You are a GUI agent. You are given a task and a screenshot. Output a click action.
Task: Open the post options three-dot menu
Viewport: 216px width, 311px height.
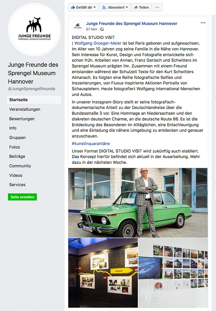(x=203, y=23)
